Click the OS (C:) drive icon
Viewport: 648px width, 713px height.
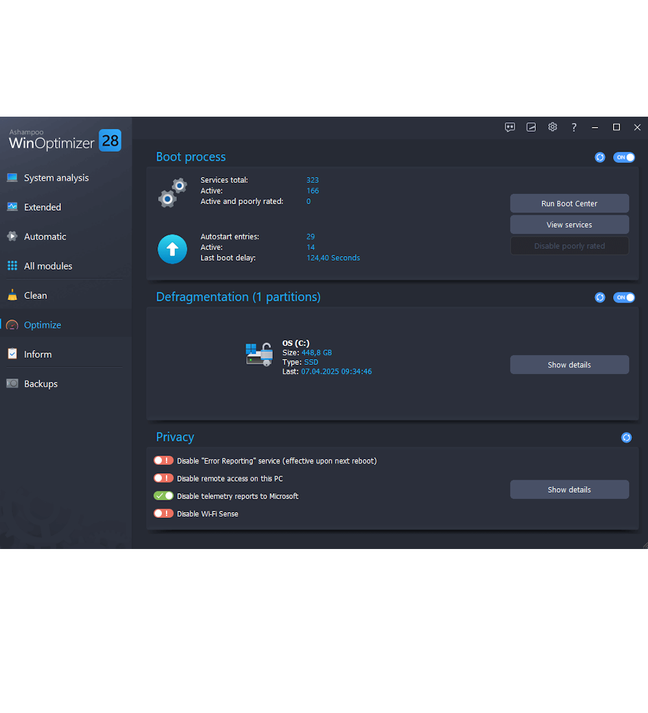pyautogui.click(x=259, y=355)
